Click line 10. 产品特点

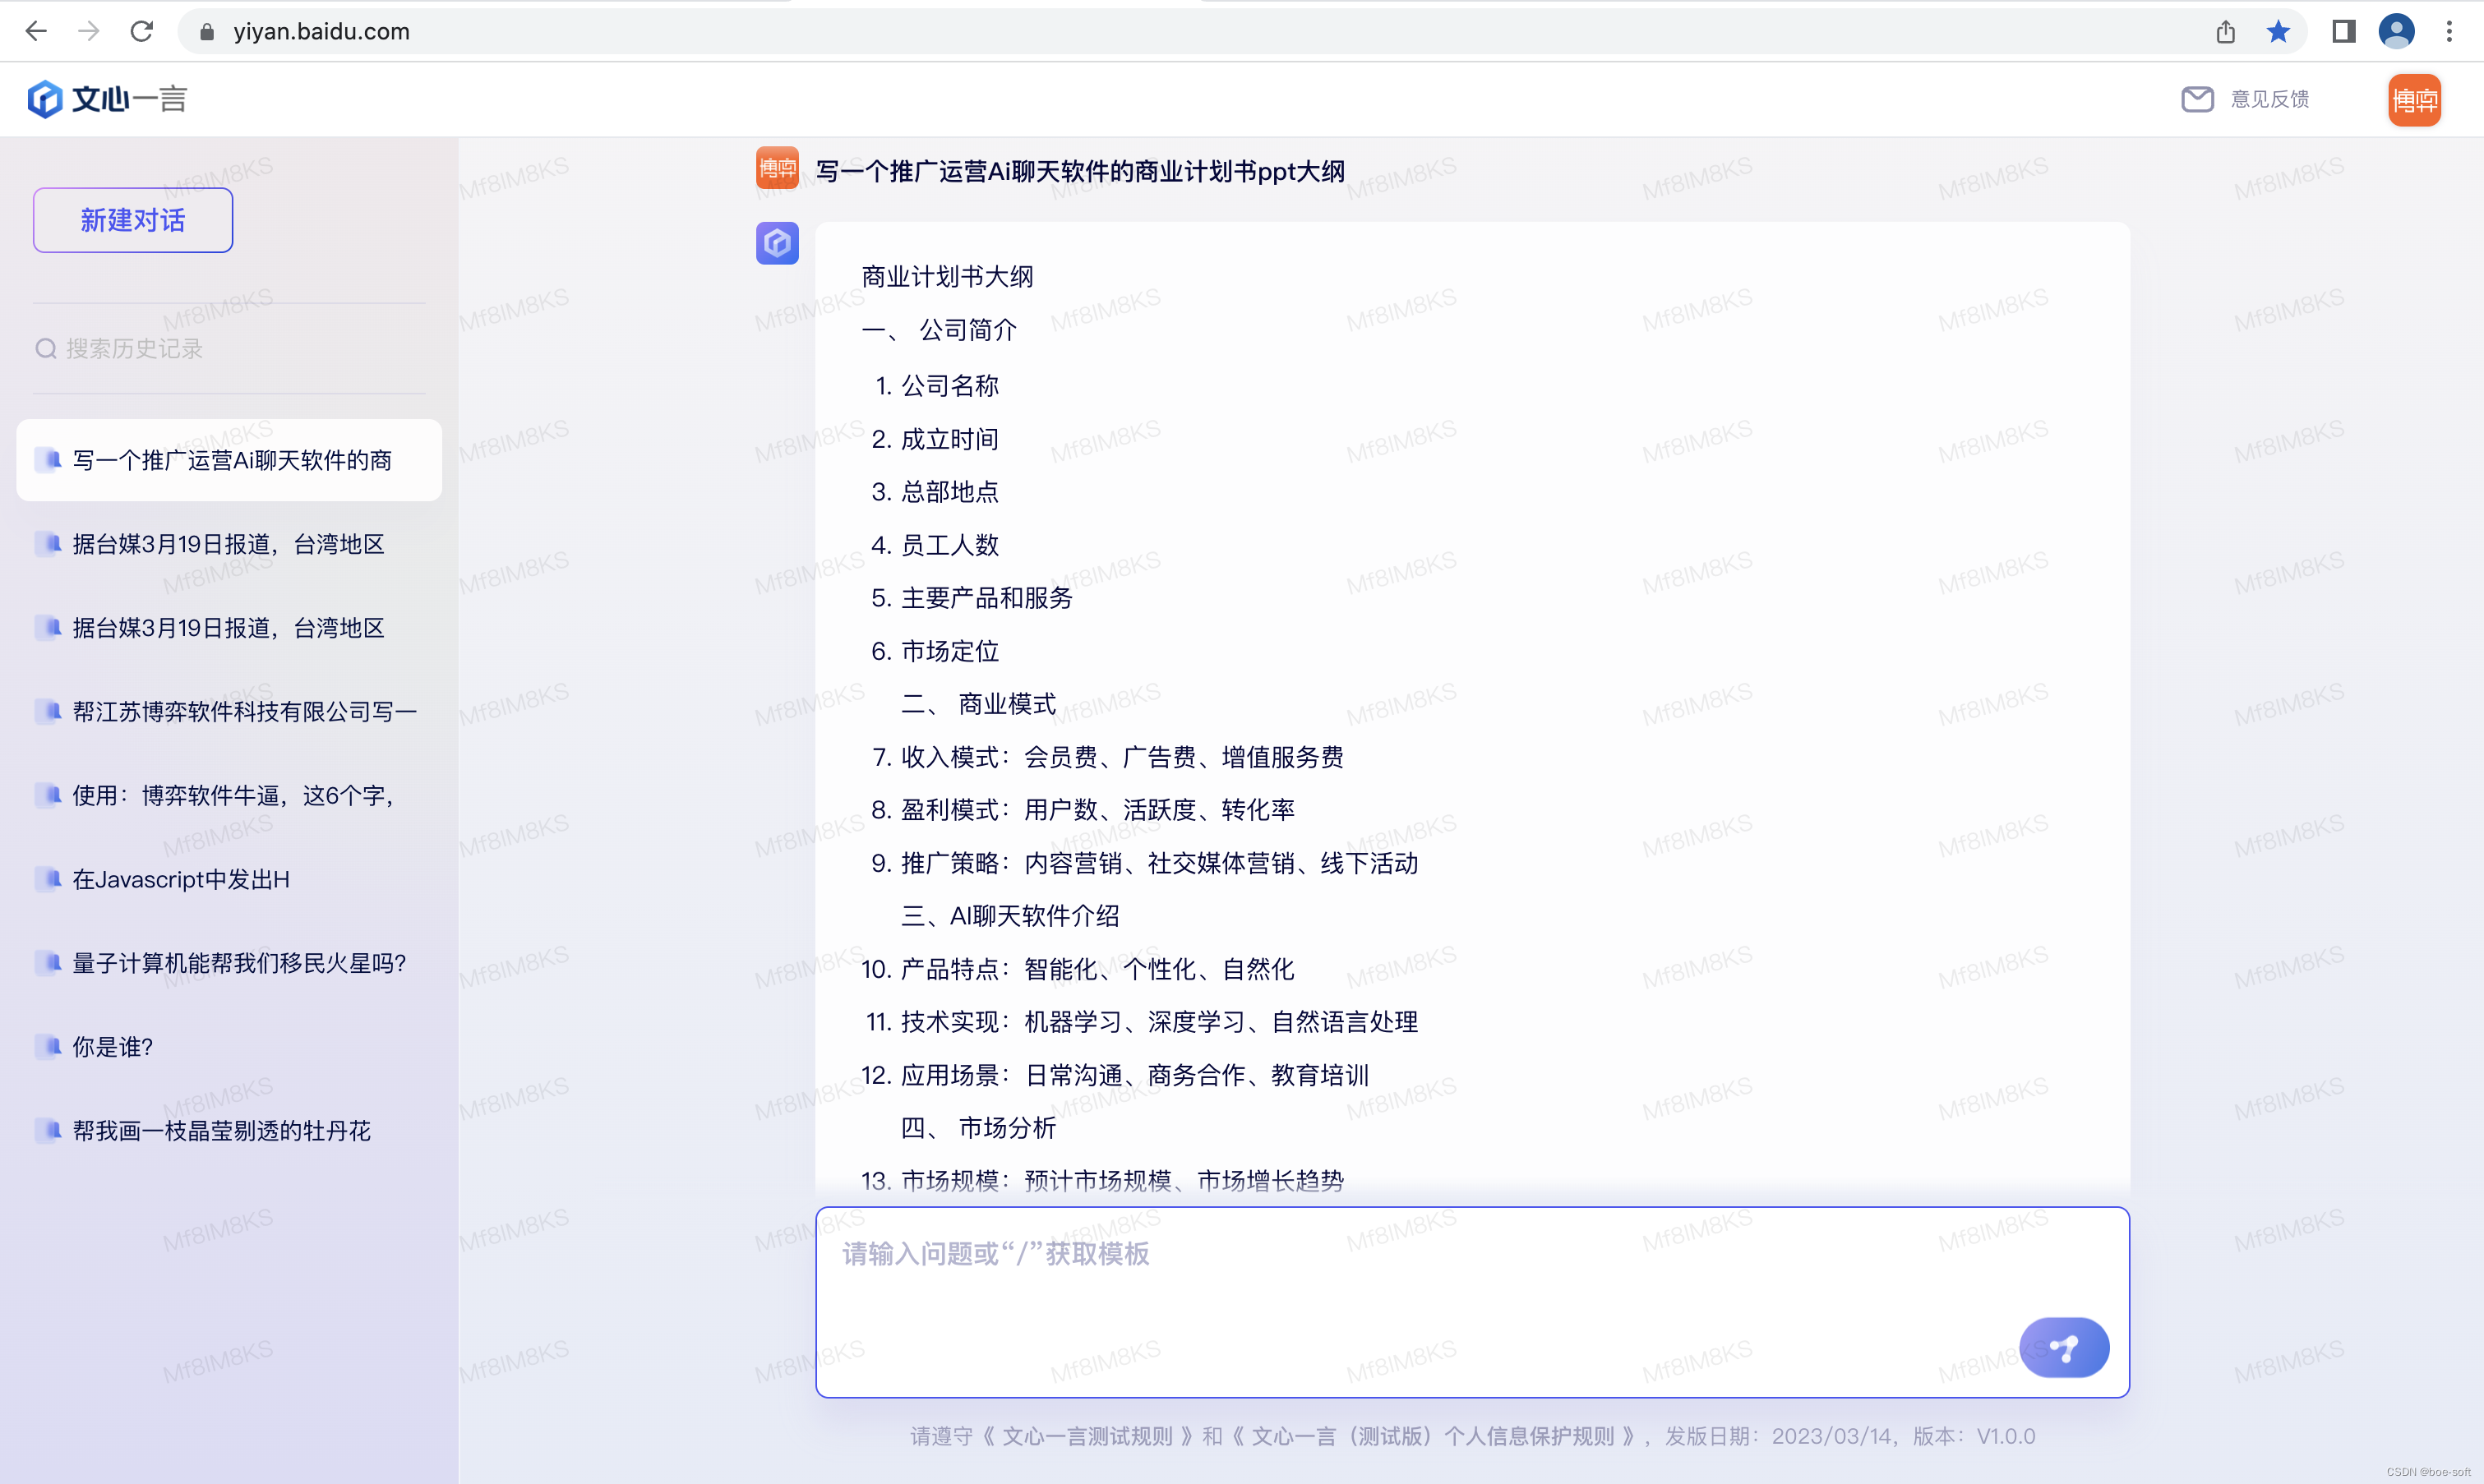[x=1078, y=969]
